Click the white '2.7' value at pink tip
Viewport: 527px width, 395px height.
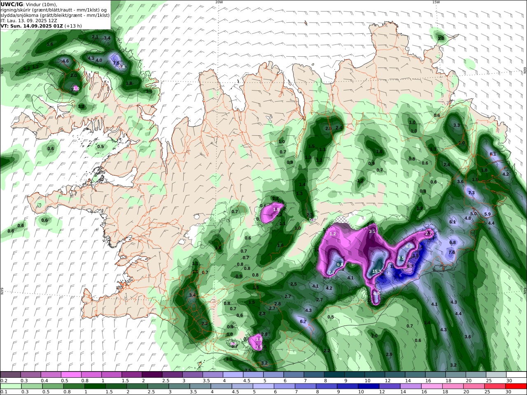429,234
